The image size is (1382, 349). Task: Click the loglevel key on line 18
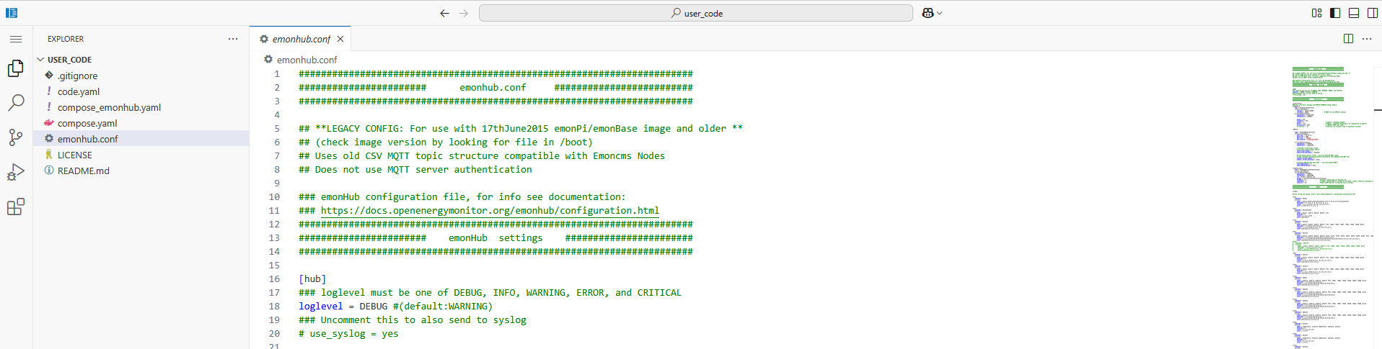tap(321, 307)
